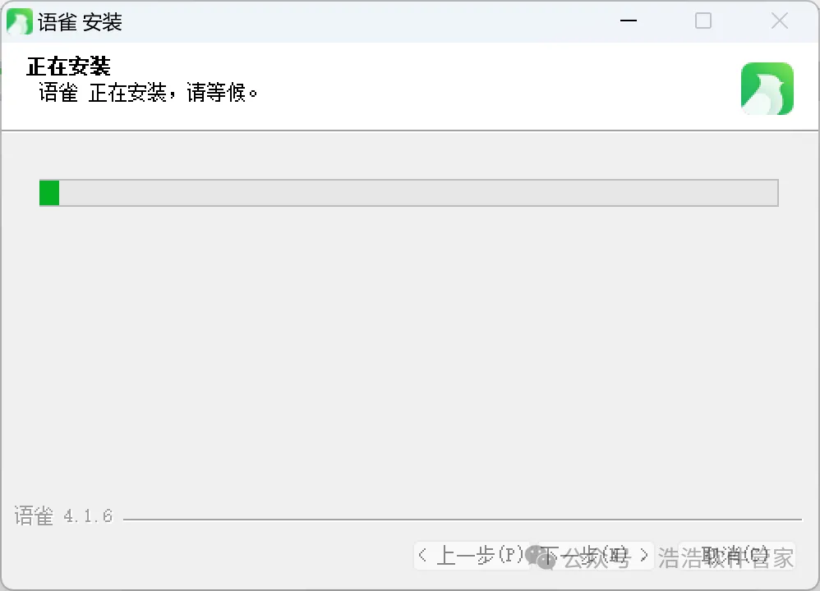Minimize the 语雀 安装 window
This screenshot has width=820, height=591.
pyautogui.click(x=628, y=21)
